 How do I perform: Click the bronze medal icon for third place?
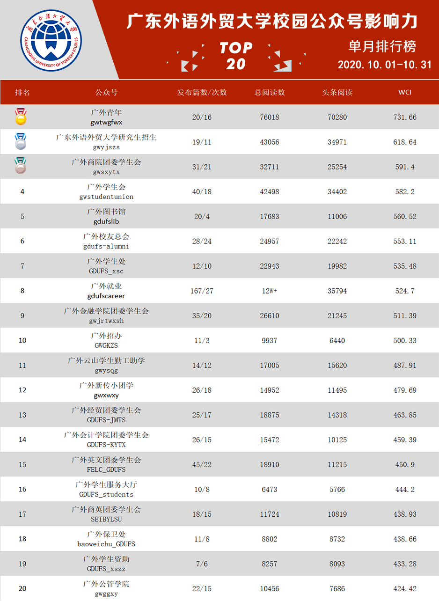(x=21, y=166)
